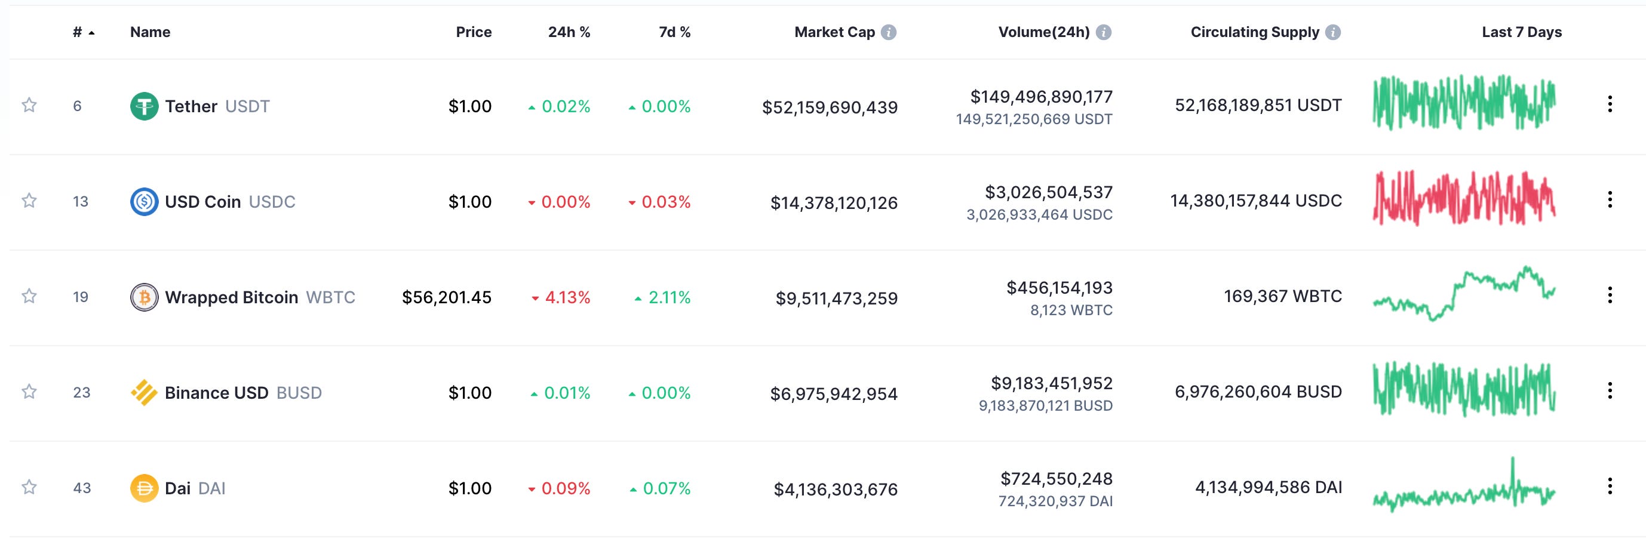Sort by Market Cap column header

(834, 32)
